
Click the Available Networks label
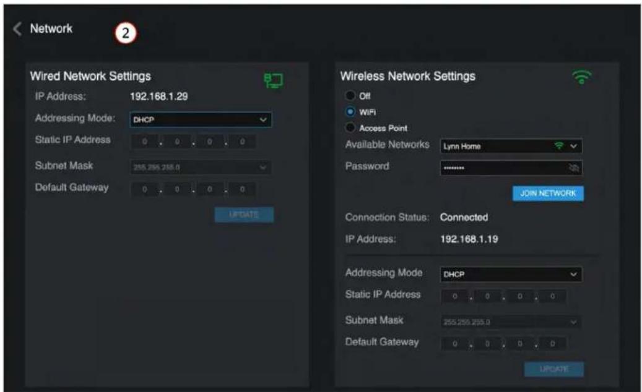[388, 145]
